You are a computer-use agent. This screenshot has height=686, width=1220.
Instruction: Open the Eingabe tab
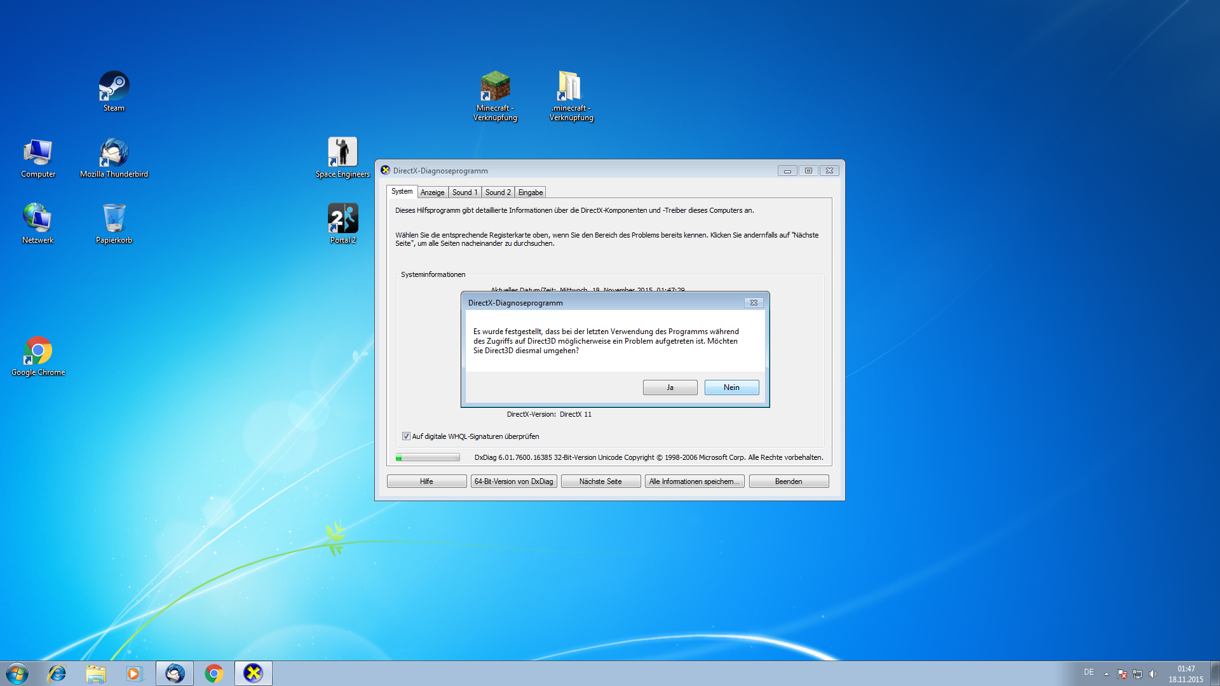coord(531,192)
